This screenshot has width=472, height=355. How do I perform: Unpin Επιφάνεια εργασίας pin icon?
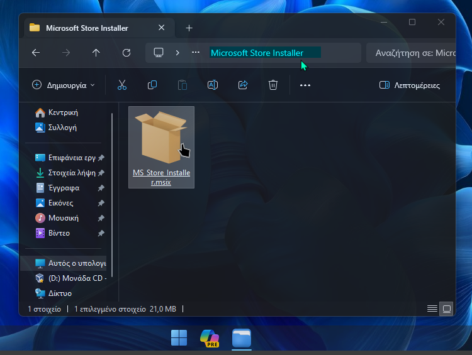pos(101,158)
